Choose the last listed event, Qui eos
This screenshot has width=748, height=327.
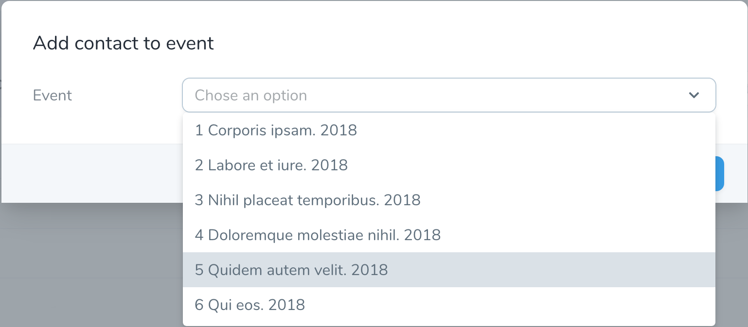pos(449,305)
